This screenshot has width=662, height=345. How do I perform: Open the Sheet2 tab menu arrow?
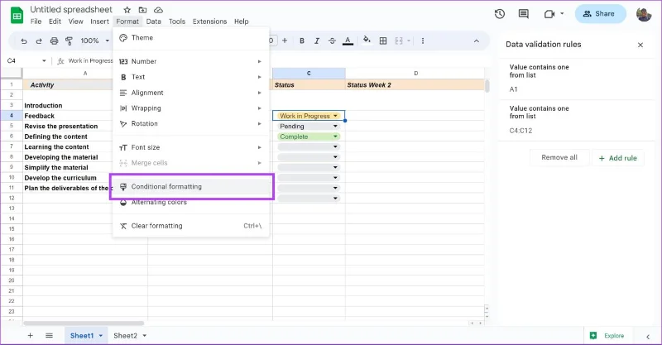tap(144, 336)
